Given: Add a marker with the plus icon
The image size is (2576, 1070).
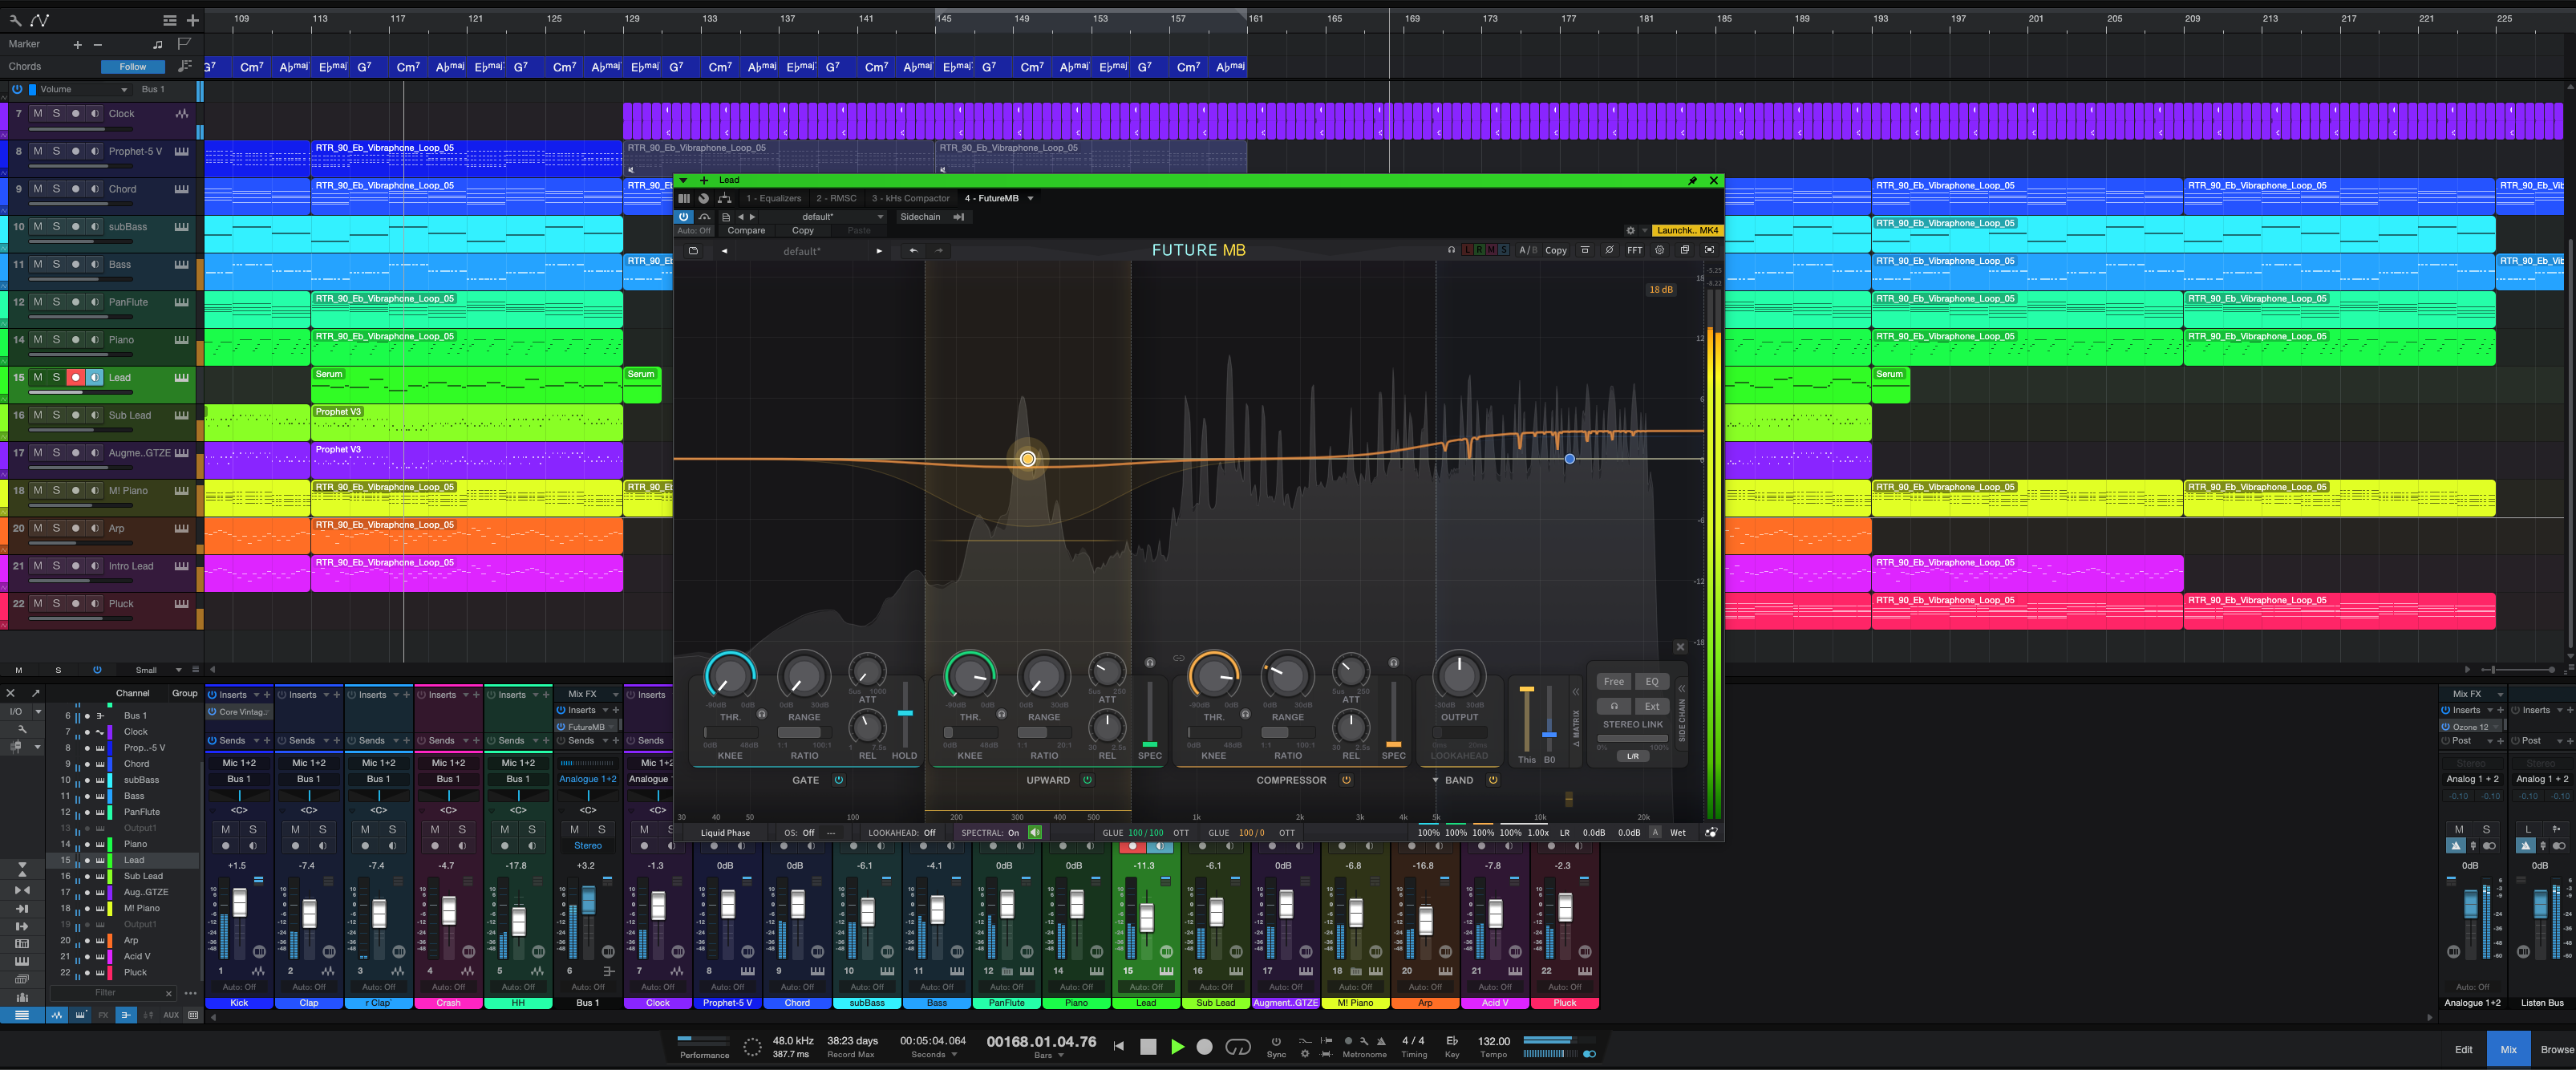Looking at the screenshot, I should click(x=78, y=44).
